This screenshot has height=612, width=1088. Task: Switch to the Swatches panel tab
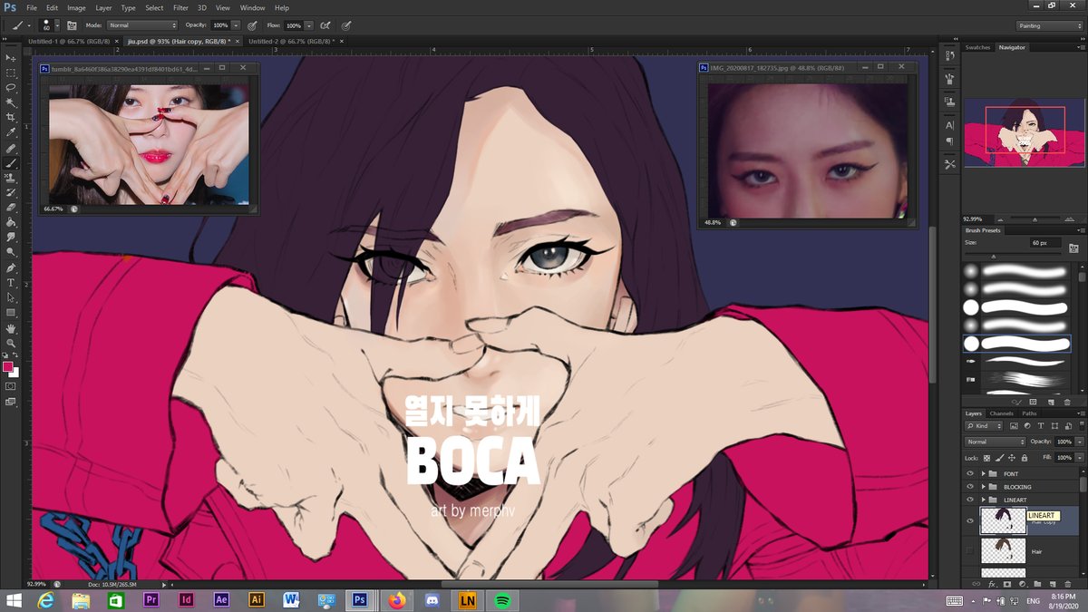tap(977, 47)
